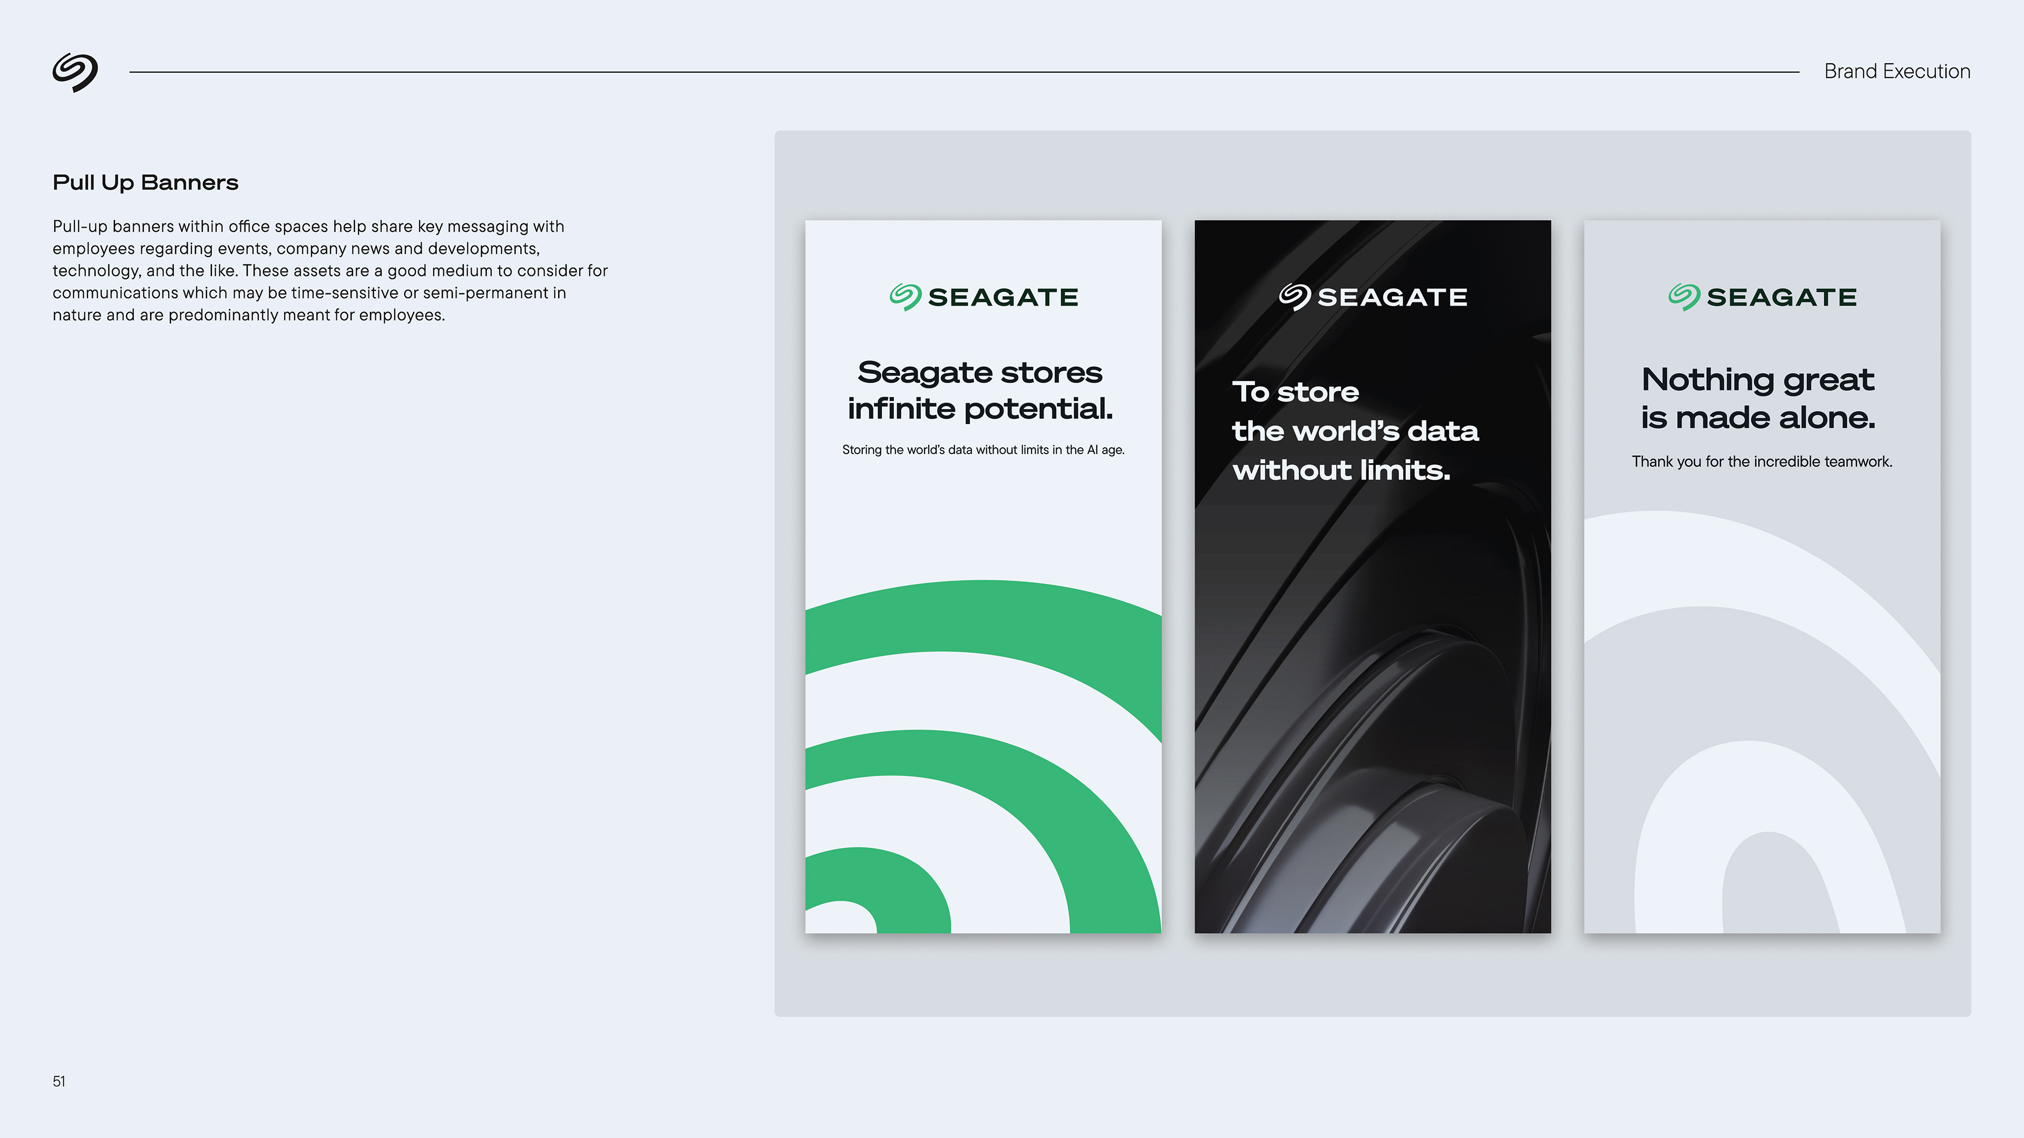Click the Seagate spiral logo in the header
This screenshot has height=1138, width=2024.
(75, 72)
